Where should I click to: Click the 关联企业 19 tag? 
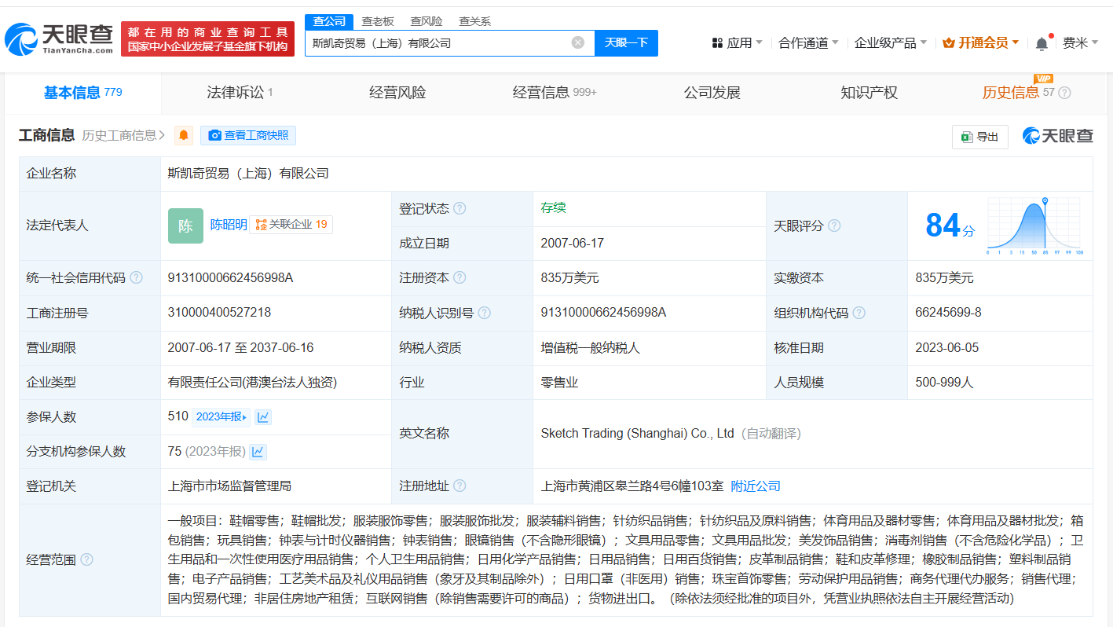tap(291, 225)
